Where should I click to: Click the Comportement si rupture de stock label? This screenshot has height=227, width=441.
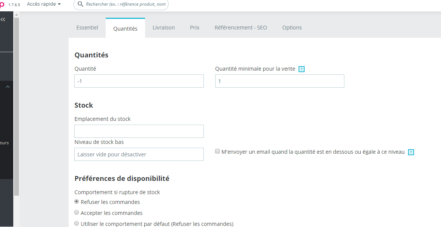click(117, 192)
